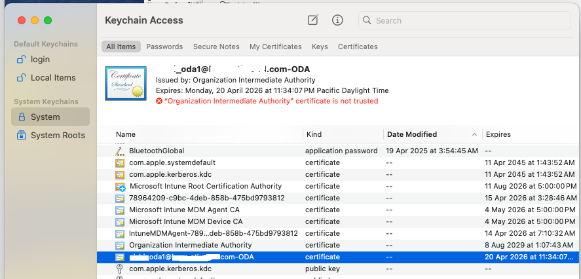Click the System Roots cabinet icon
581x279 pixels.
(22, 135)
